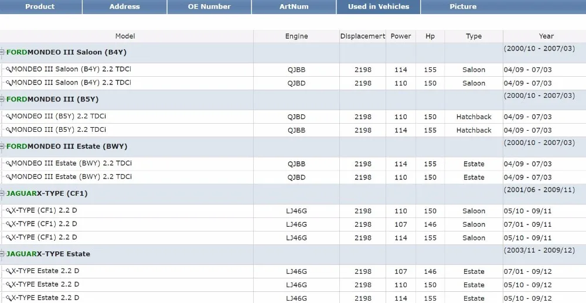
Task: Click year range of the MONDEO III (B5Y) group
Action: point(539,96)
